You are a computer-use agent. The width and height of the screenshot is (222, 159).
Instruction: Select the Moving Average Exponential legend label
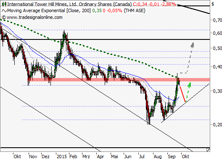pyautogui.click(x=49, y=10)
